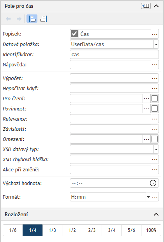This screenshot has width=164, height=242.
Task: Click the dock panel icon in header
Action: [x=146, y=6]
